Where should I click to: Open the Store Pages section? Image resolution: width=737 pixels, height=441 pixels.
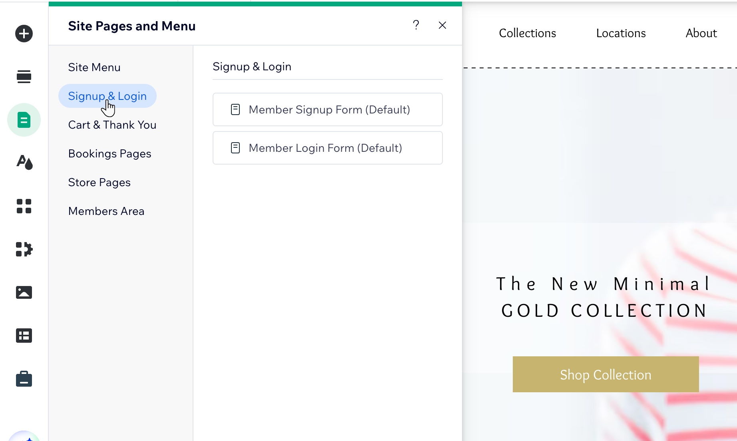100,182
